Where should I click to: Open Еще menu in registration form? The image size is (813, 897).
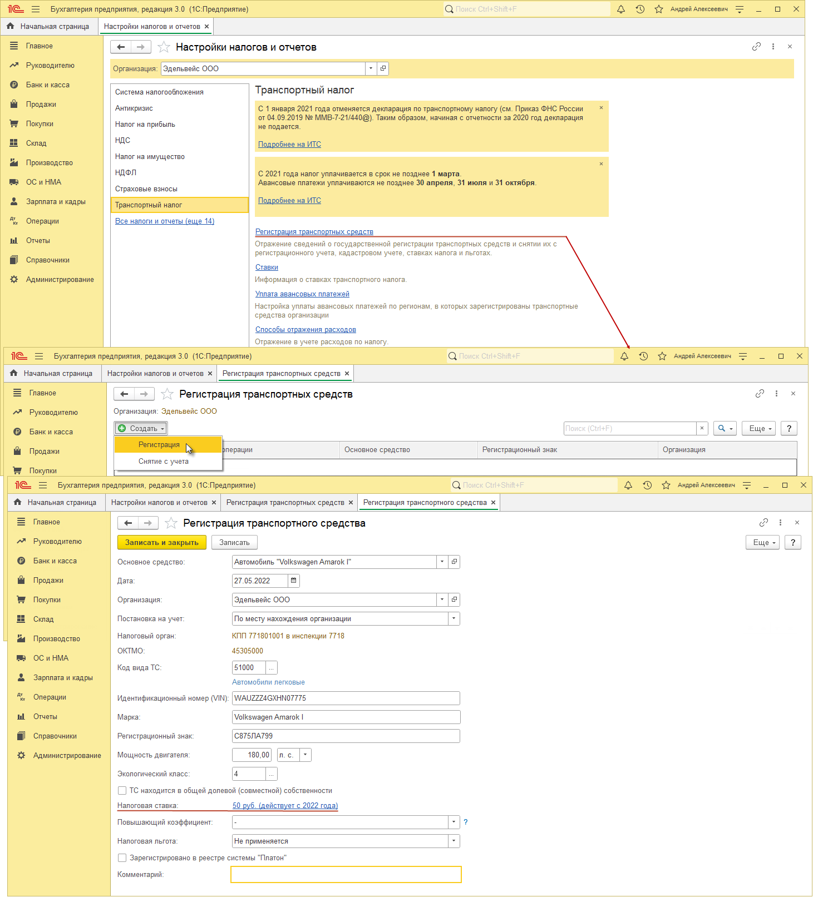pos(763,542)
